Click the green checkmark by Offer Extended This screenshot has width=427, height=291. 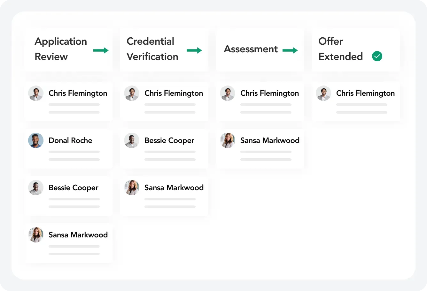point(377,56)
